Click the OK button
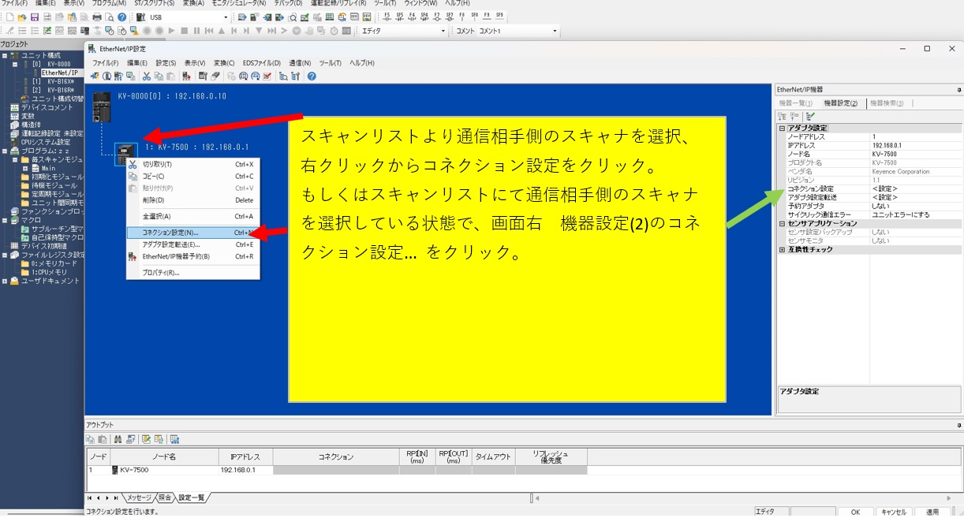Image resolution: width=964 pixels, height=518 pixels. click(x=855, y=512)
